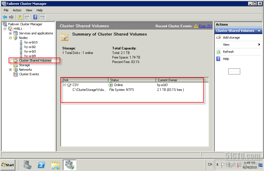This screenshot has height=171, width=264.
Task: Click the blue Help toolbar icon
Action: (35, 17)
